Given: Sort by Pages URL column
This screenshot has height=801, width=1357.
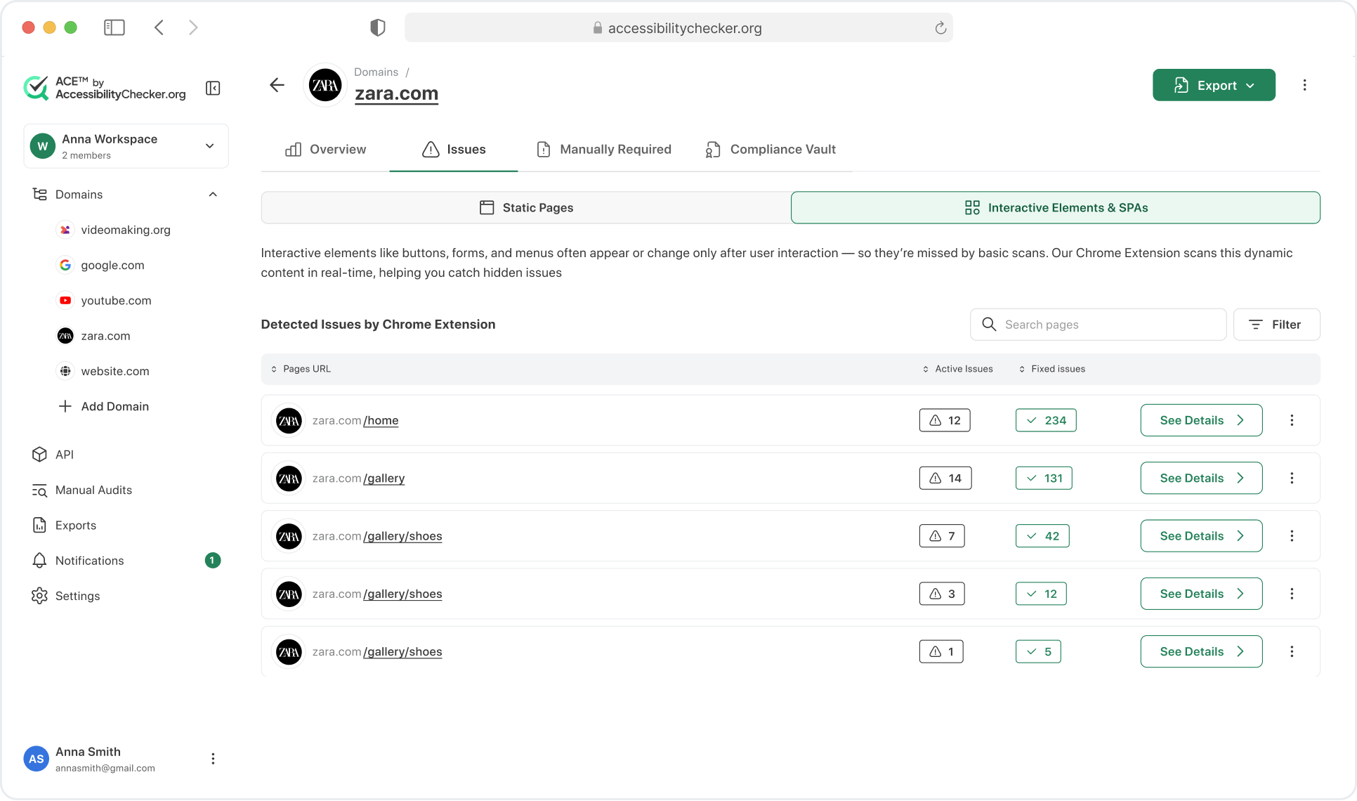Looking at the screenshot, I should [301, 369].
